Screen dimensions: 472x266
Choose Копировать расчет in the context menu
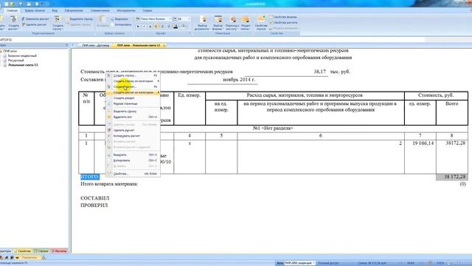tap(133, 136)
